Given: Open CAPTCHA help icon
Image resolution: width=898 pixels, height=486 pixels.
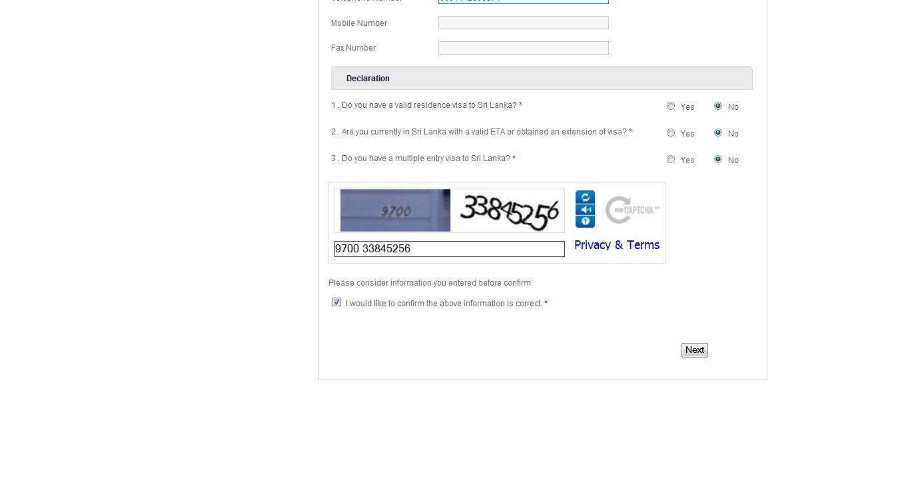Looking at the screenshot, I should [x=585, y=221].
